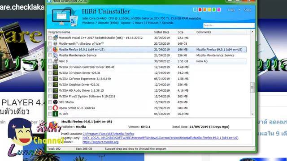
Task: Check the Opera Stable checkbox
Action: click(50, 108)
